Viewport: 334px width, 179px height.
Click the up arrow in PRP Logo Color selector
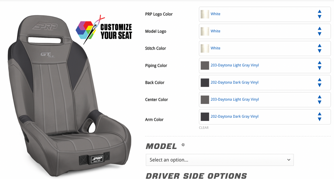pyautogui.click(x=320, y=11)
